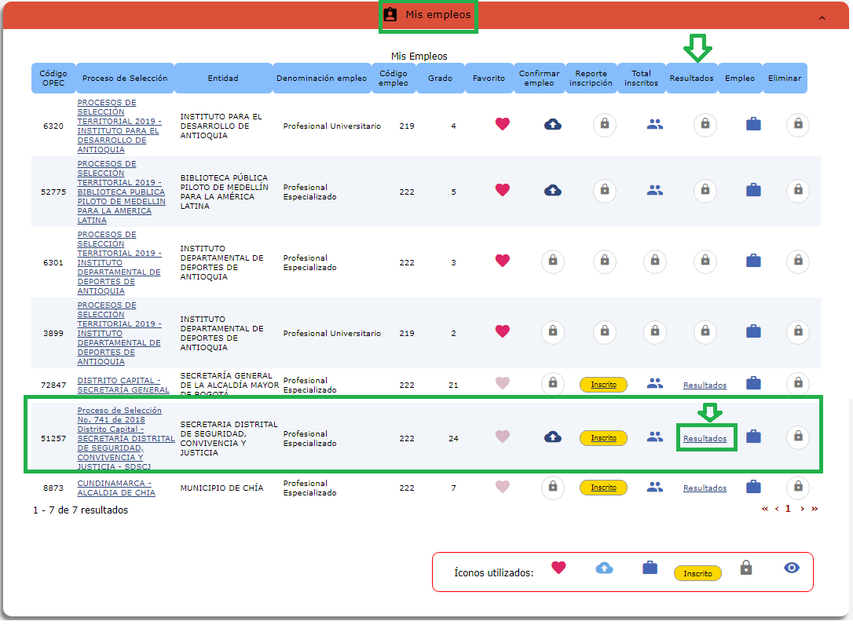Click yellow Inscrito button for OPEC 72847
Image resolution: width=853 pixels, height=625 pixels.
[603, 385]
